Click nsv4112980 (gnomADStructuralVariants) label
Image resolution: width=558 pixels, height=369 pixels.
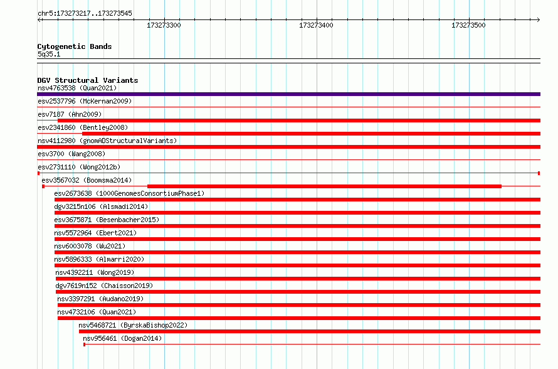coord(107,141)
